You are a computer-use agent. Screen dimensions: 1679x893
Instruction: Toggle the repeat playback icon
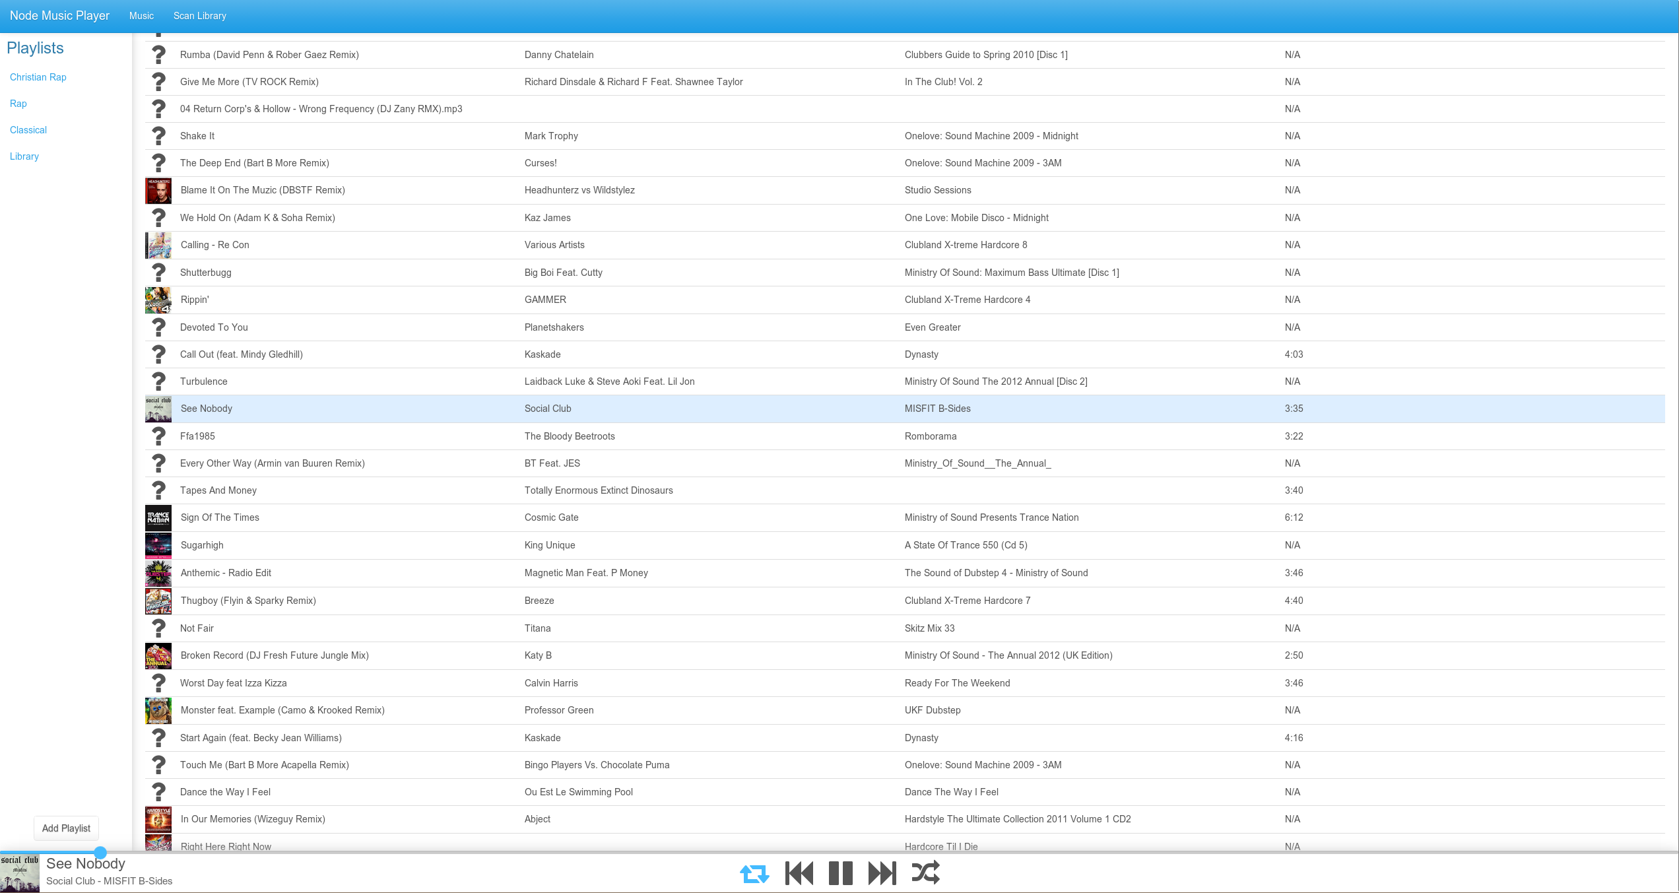click(755, 872)
